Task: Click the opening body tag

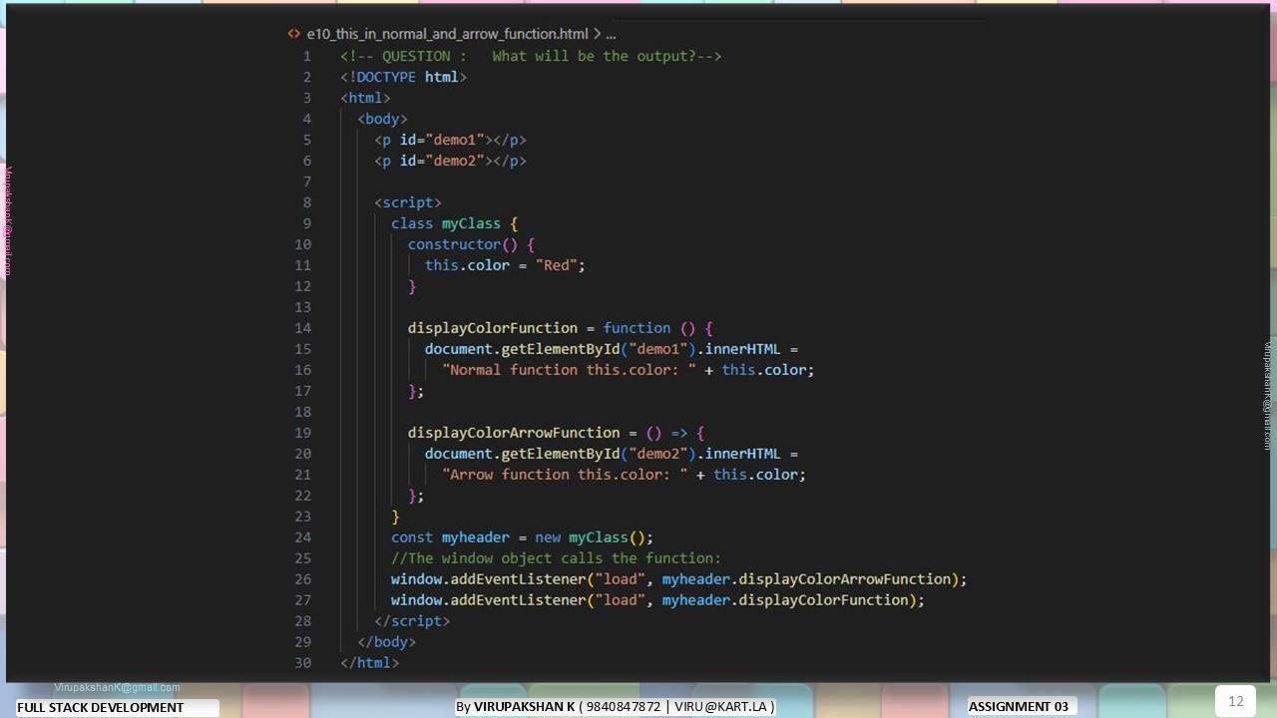Action: (x=382, y=119)
